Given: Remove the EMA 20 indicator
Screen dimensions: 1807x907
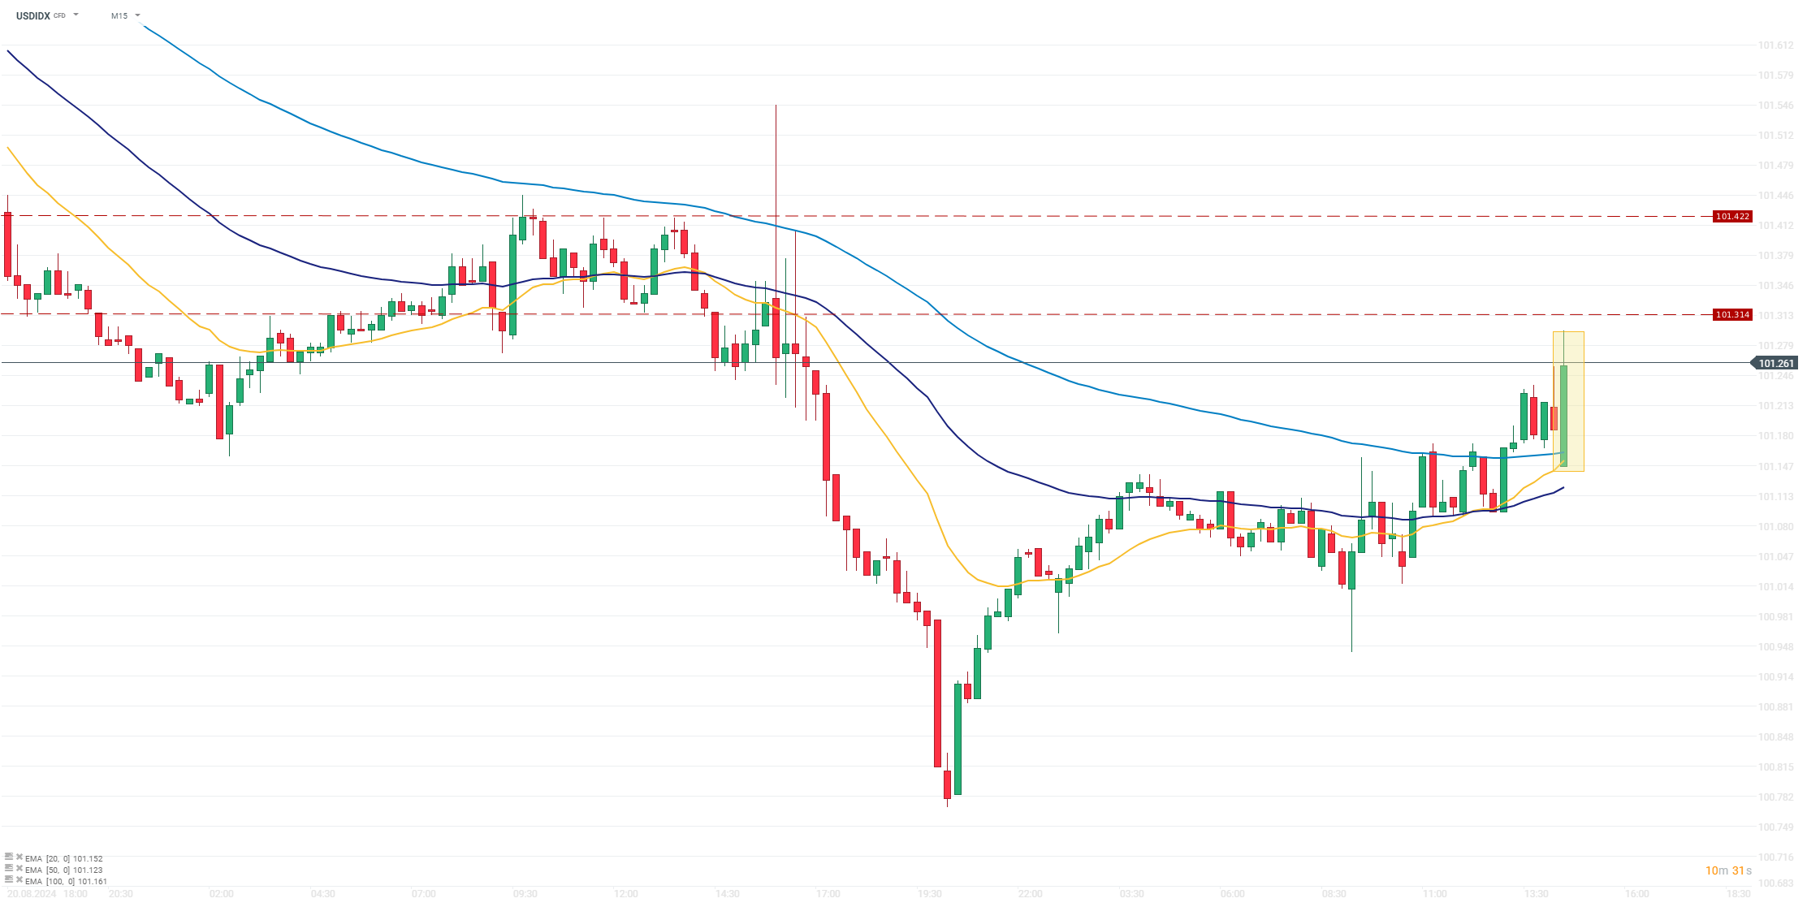Looking at the screenshot, I should [19, 858].
